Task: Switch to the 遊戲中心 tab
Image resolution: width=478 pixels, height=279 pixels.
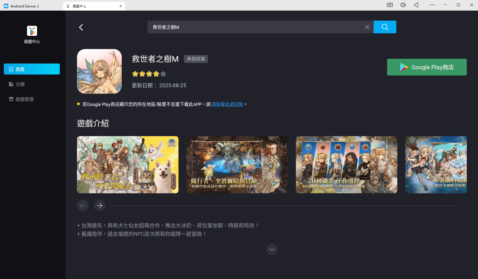Action: (x=94, y=6)
